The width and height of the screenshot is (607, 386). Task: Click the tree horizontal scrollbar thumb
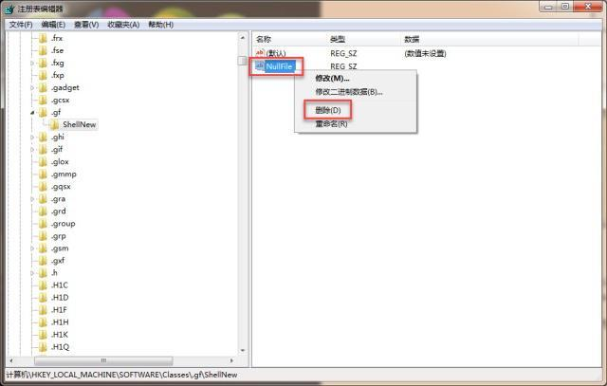pos(103,360)
